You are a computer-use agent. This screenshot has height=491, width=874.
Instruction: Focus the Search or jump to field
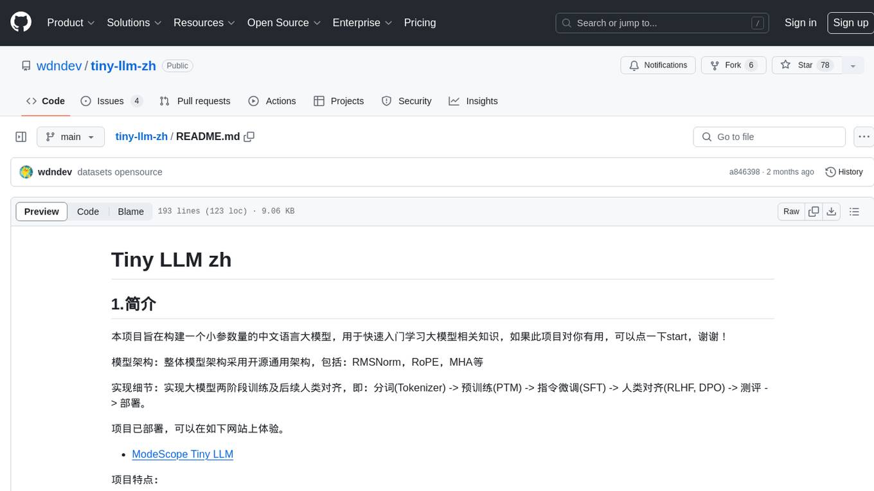point(663,23)
